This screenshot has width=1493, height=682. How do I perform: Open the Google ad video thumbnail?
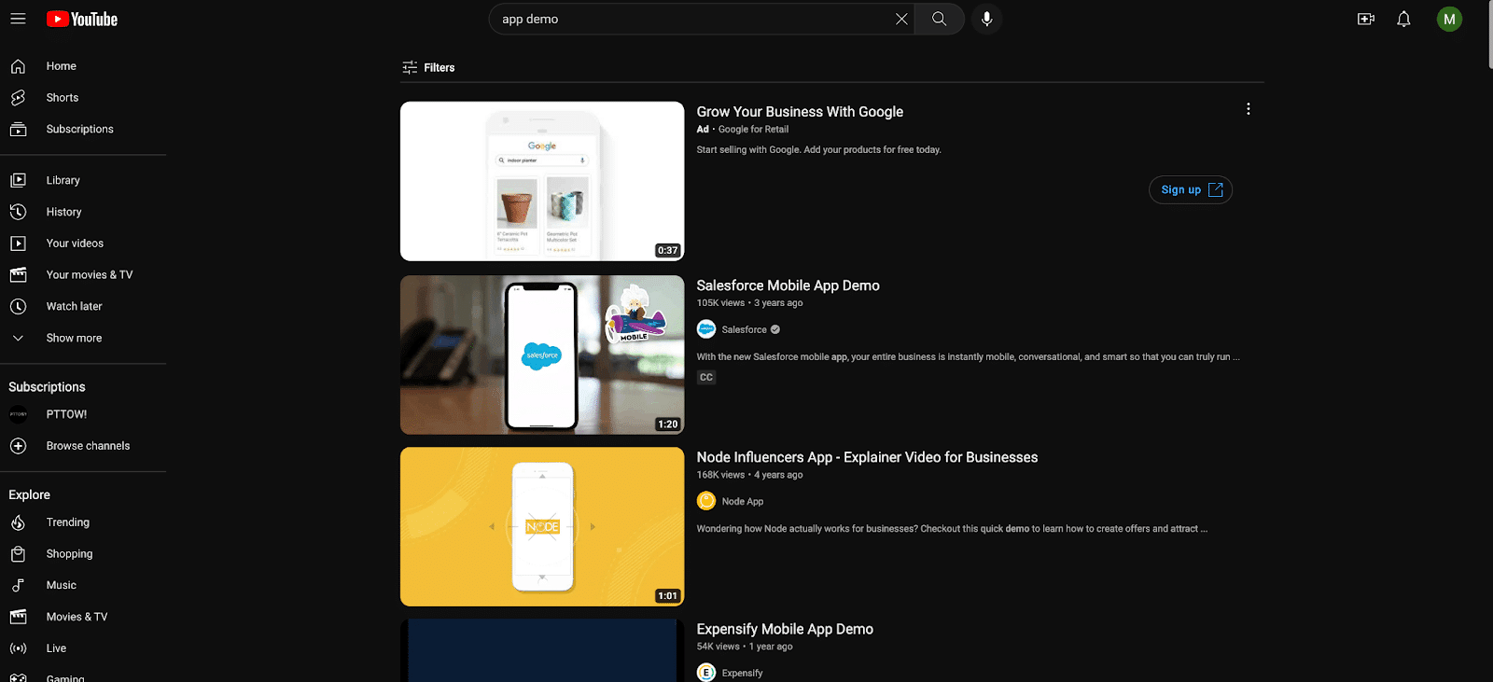(x=542, y=181)
